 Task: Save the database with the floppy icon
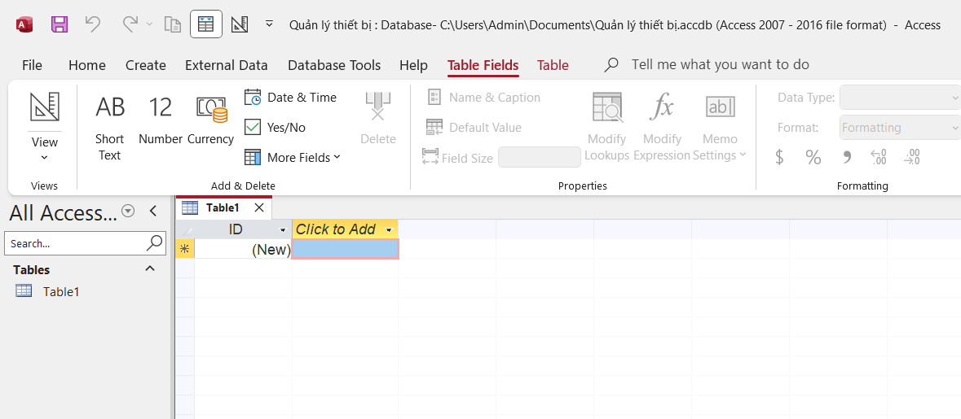pyautogui.click(x=59, y=24)
